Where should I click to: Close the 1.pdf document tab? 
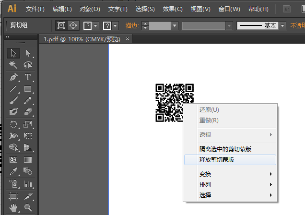(x=128, y=39)
